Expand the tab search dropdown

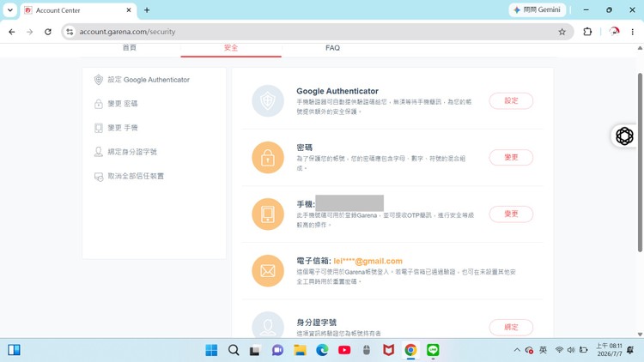[9, 10]
